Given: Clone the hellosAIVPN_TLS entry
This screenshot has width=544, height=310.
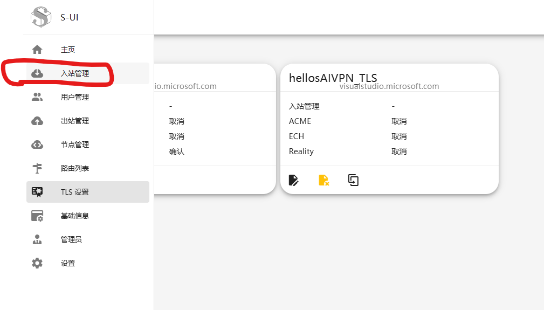Looking at the screenshot, I should point(353,180).
